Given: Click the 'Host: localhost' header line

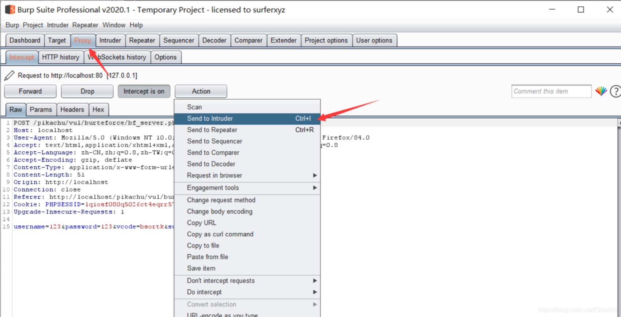Looking at the screenshot, I should pos(43,130).
